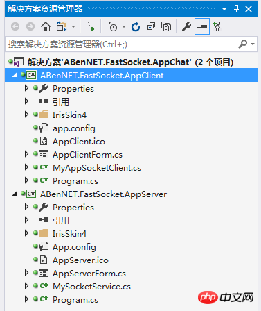
Task: Select the ABenNET.FastSocket.AppServer project
Action: (103, 194)
